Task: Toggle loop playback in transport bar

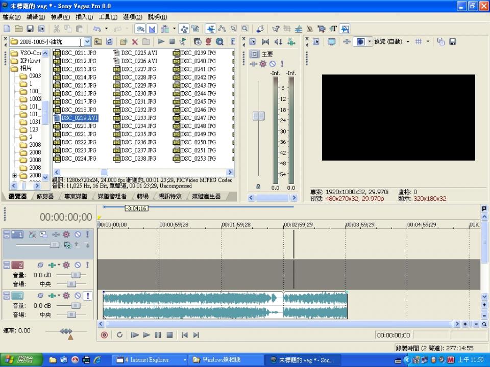Action: click(x=119, y=335)
